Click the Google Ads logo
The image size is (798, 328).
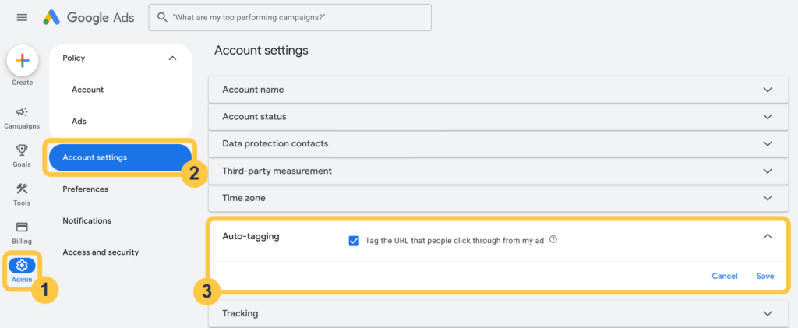(89, 18)
